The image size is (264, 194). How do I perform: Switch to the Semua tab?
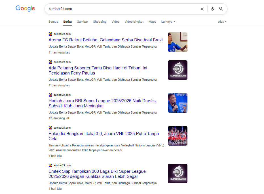point(53,22)
